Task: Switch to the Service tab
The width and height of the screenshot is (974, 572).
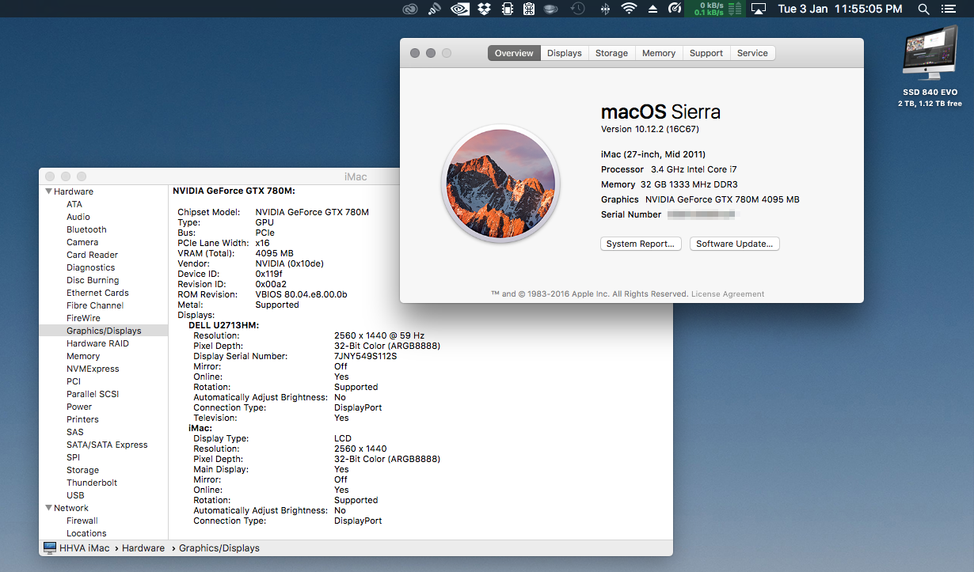Action: [752, 53]
